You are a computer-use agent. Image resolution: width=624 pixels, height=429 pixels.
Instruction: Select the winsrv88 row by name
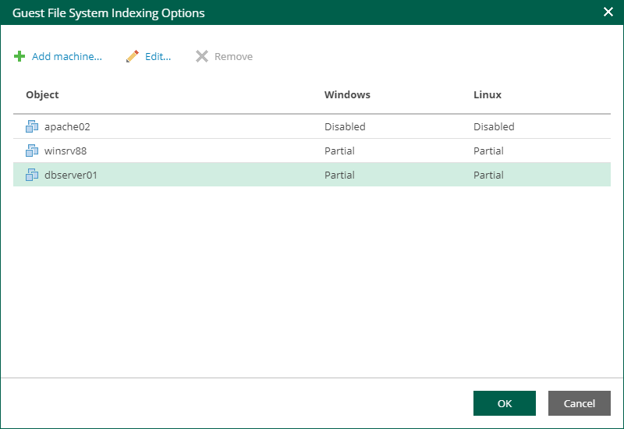(x=66, y=151)
